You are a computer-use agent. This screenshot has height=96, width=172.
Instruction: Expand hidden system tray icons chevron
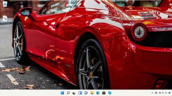click(x=152, y=93)
